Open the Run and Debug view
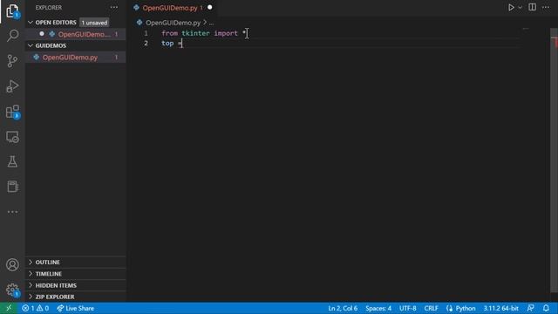Screen dimensions: 558x314 pyautogui.click(x=12, y=86)
